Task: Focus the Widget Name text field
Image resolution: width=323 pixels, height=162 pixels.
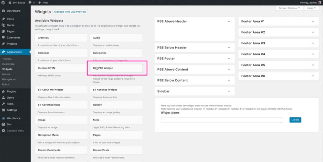Action: (x=222, y=120)
